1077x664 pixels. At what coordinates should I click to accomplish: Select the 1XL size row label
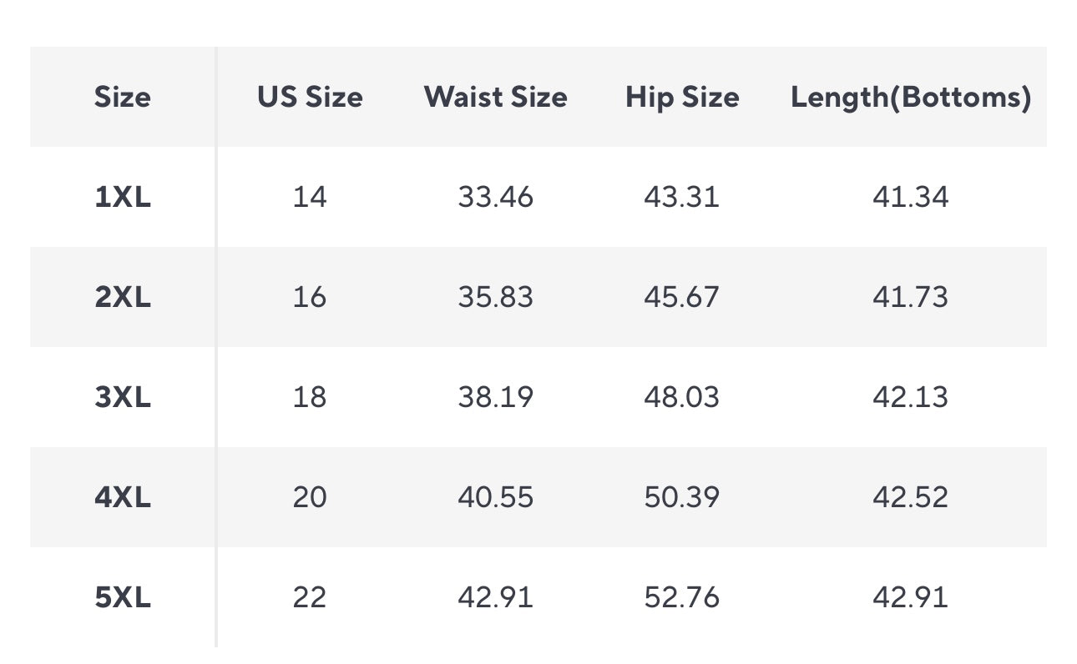coord(123,198)
